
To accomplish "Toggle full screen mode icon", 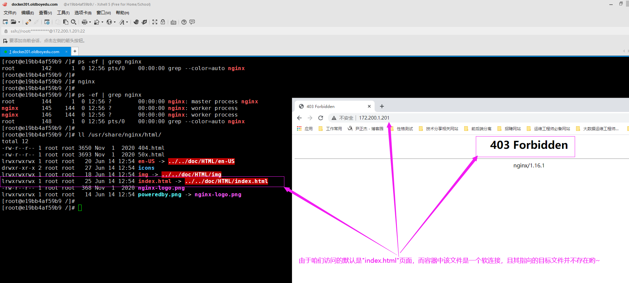I will (x=155, y=22).
